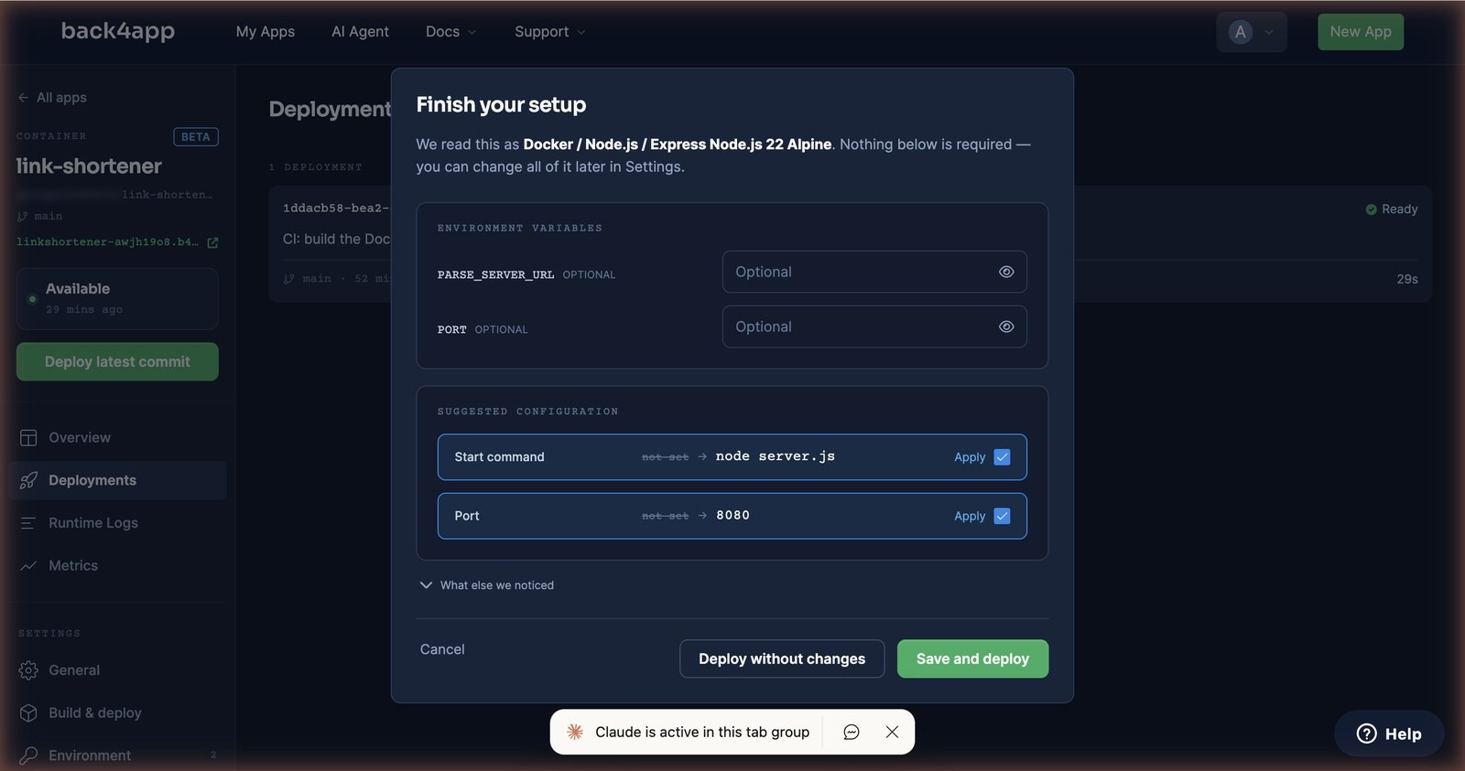Open AI Agent page
Viewport: 1465px width, 771px height.
[360, 31]
